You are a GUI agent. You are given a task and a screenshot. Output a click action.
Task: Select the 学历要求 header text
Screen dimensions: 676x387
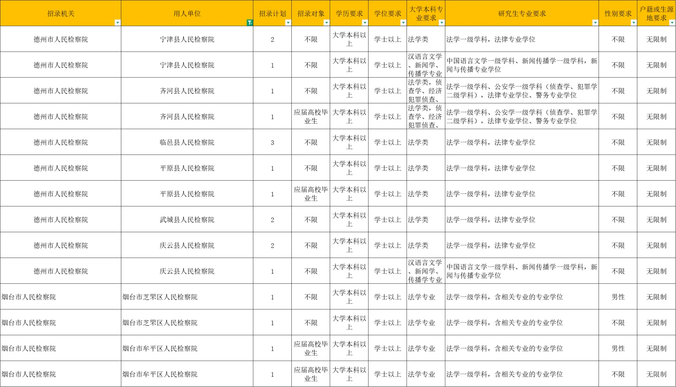pos(349,14)
